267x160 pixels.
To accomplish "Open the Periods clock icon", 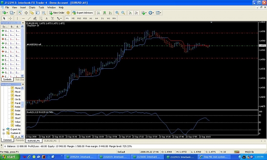I will (x=150, y=13).
